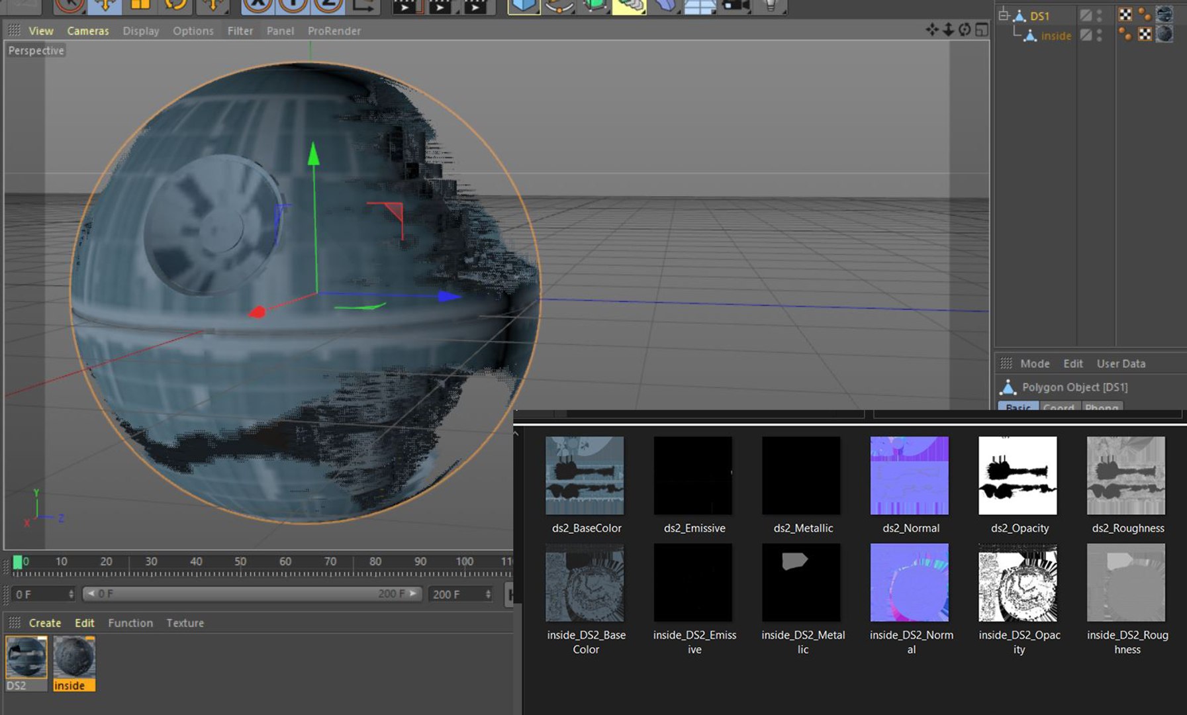The height and width of the screenshot is (715, 1187).
Task: Open the Cameras viewport menu
Action: (x=87, y=31)
